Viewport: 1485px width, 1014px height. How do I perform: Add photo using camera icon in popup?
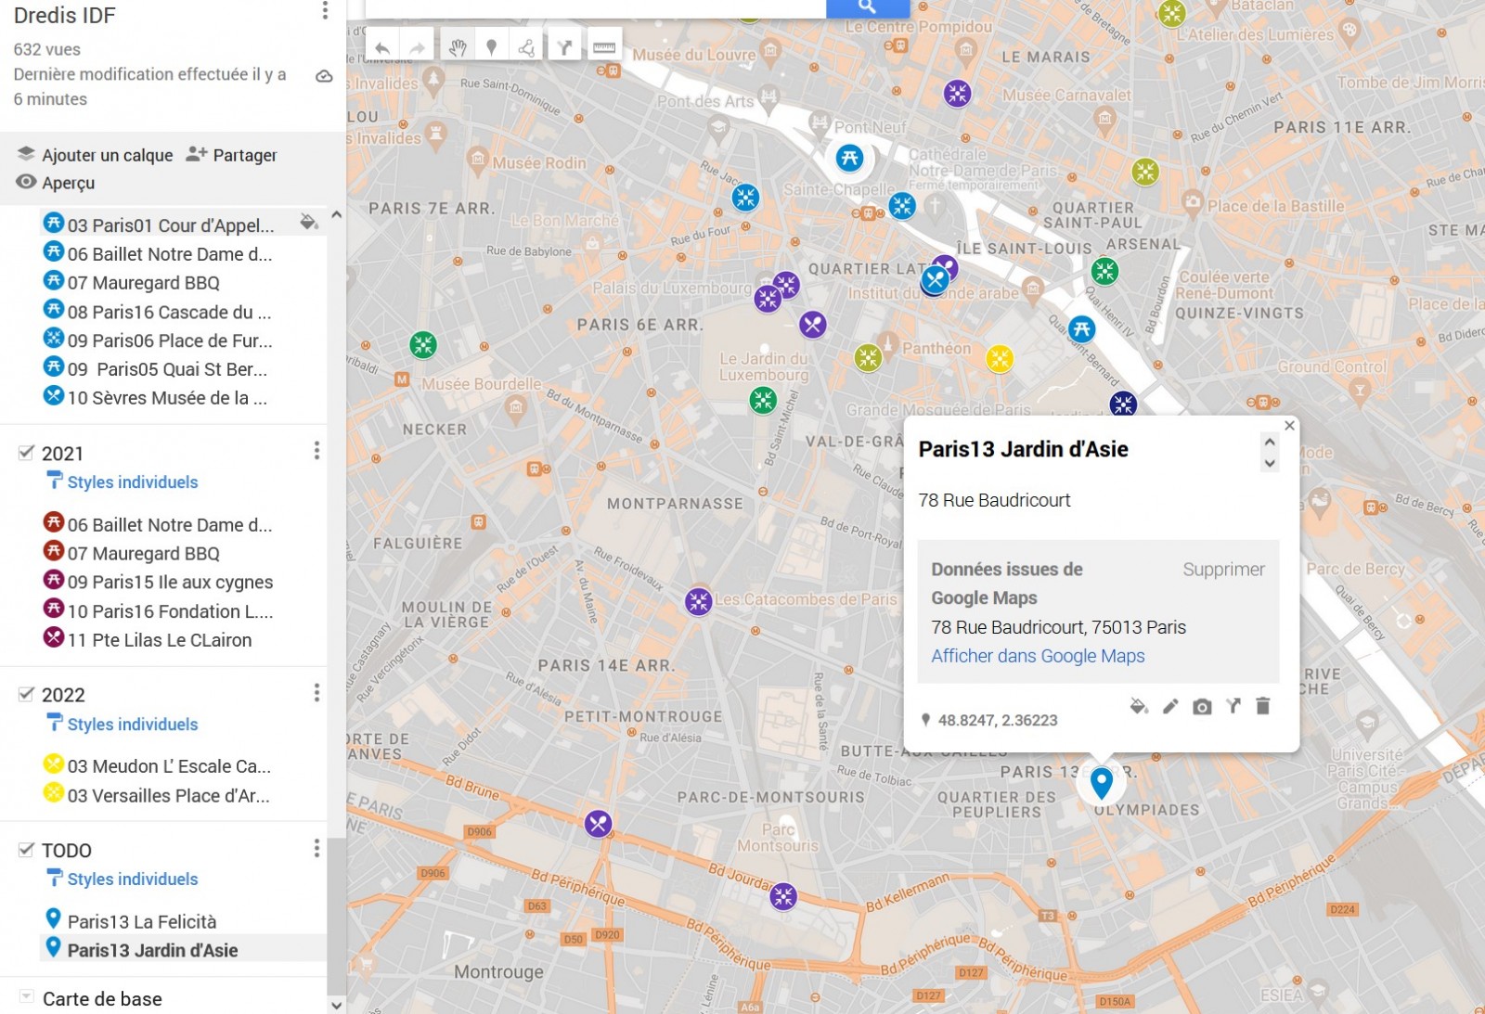[x=1202, y=707]
